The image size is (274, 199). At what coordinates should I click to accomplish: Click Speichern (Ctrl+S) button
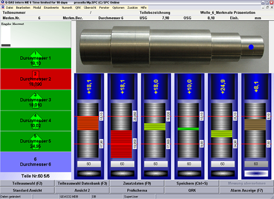tap(192, 183)
